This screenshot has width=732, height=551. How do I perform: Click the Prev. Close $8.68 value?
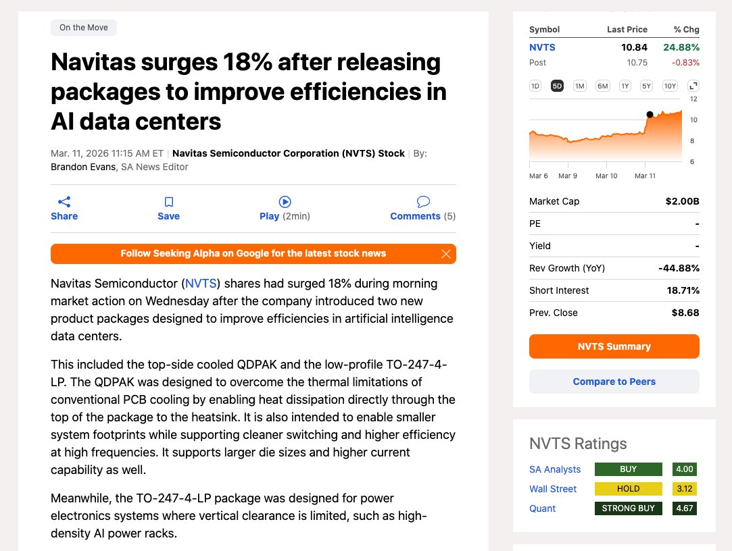(685, 313)
